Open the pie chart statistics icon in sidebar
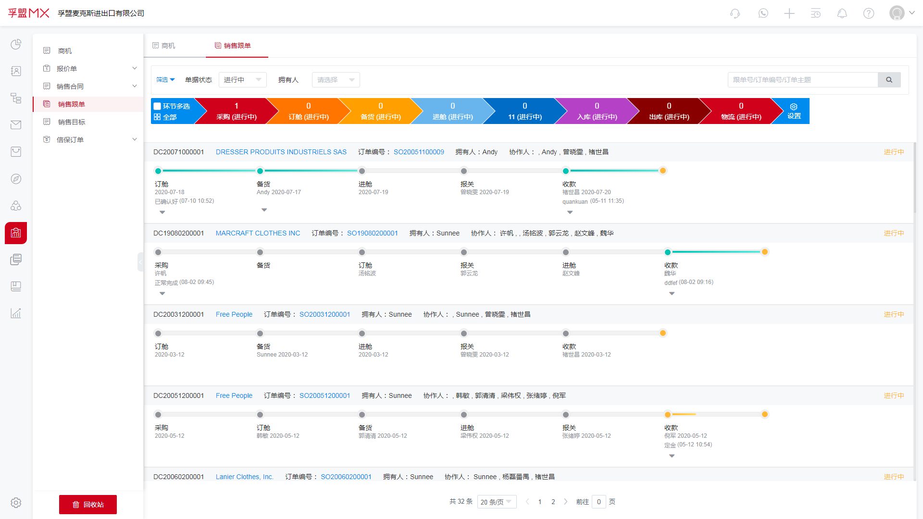This screenshot has width=923, height=519. [16, 44]
